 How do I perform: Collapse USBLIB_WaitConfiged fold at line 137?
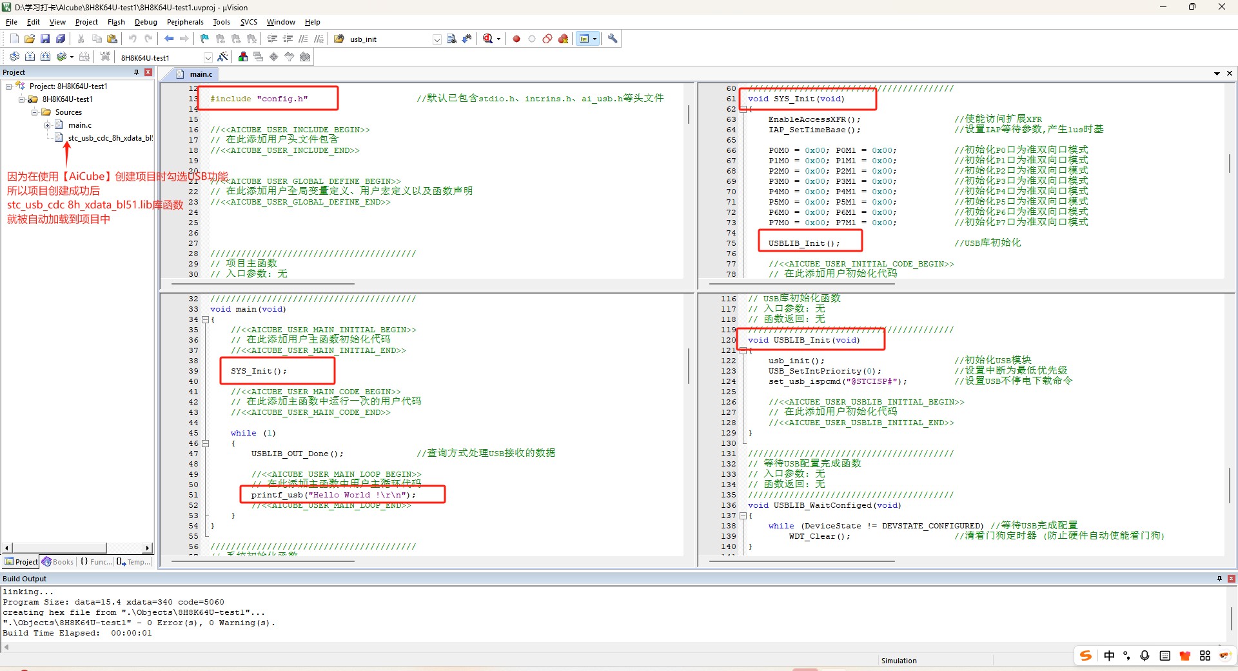(x=743, y=516)
